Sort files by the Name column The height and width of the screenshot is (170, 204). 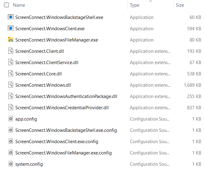coord(19,5)
